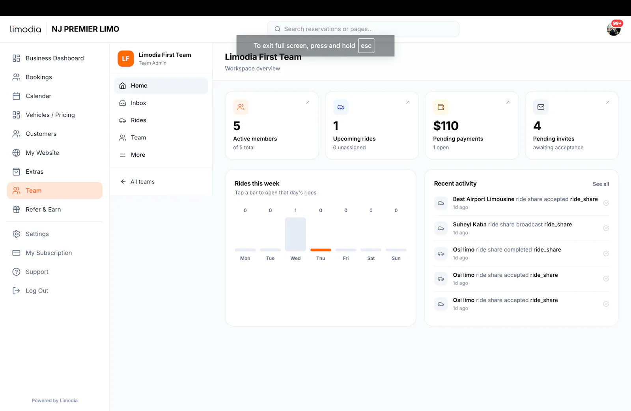Open Settings from the sidebar

tap(55, 234)
